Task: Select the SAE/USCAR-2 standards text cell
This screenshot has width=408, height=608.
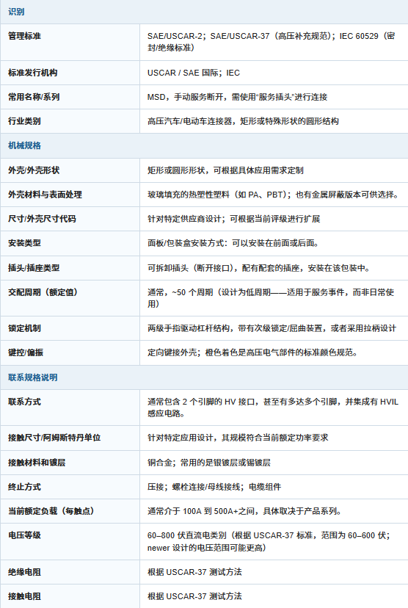Action: coord(271,42)
